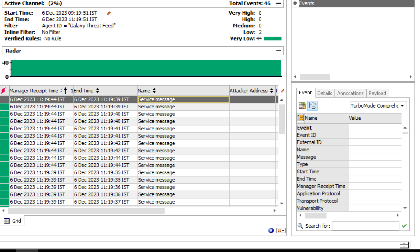Screen dimensions: 420x252
Task: Click the pencil edit icon beside Start Time
Action: (x=109, y=13)
